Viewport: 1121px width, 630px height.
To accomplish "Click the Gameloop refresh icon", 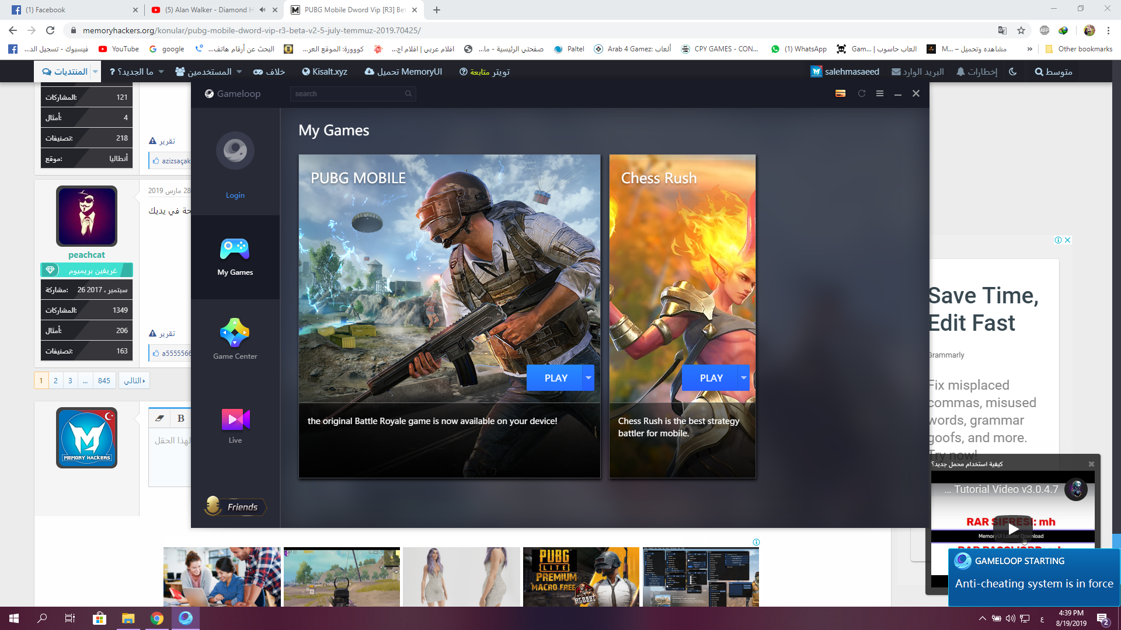I will (861, 93).
